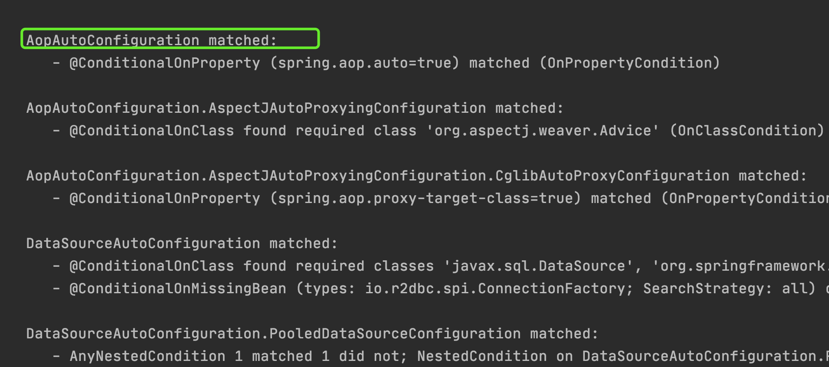Click the 'org.springframework' truncated class text
This screenshot has width=829, height=367.
[x=740, y=266]
